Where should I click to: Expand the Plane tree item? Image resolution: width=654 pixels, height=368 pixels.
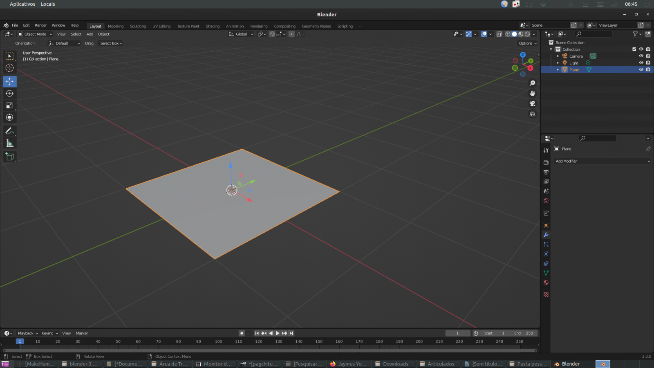558,70
